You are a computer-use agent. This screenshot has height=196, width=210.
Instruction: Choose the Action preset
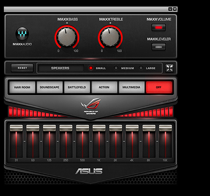[x=104, y=87]
